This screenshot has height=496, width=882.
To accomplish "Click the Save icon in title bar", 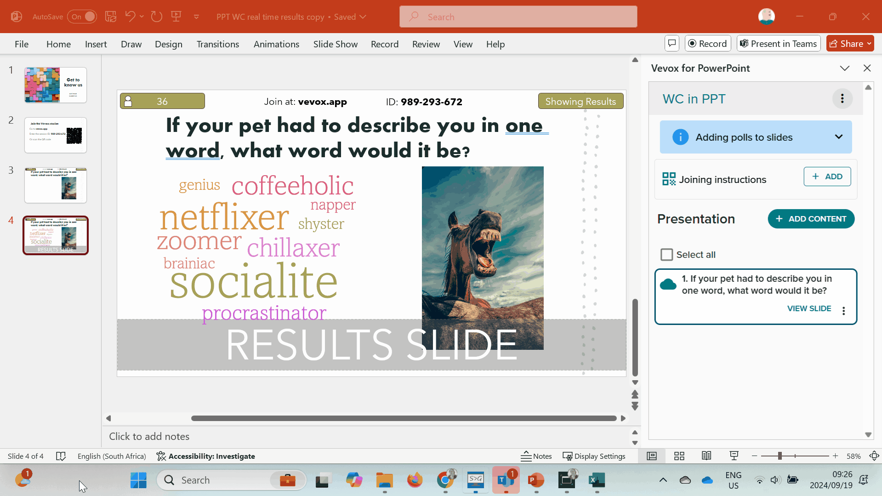I will (x=111, y=17).
